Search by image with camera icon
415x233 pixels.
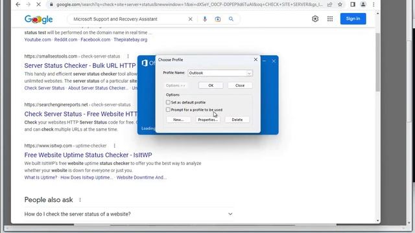pyautogui.click(x=218, y=19)
